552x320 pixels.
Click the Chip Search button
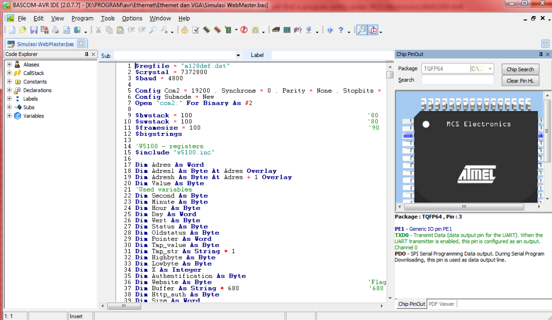[x=520, y=69]
